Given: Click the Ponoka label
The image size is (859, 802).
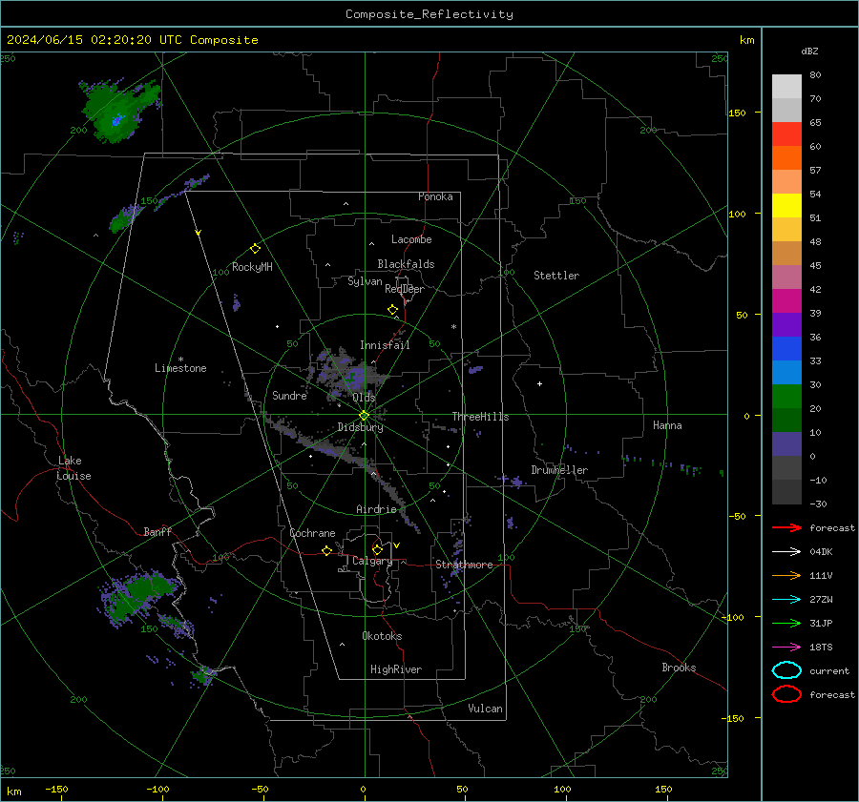Looking at the screenshot, I should (435, 196).
